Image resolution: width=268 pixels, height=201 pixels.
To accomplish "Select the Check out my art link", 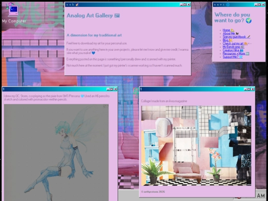I will 235,43.
